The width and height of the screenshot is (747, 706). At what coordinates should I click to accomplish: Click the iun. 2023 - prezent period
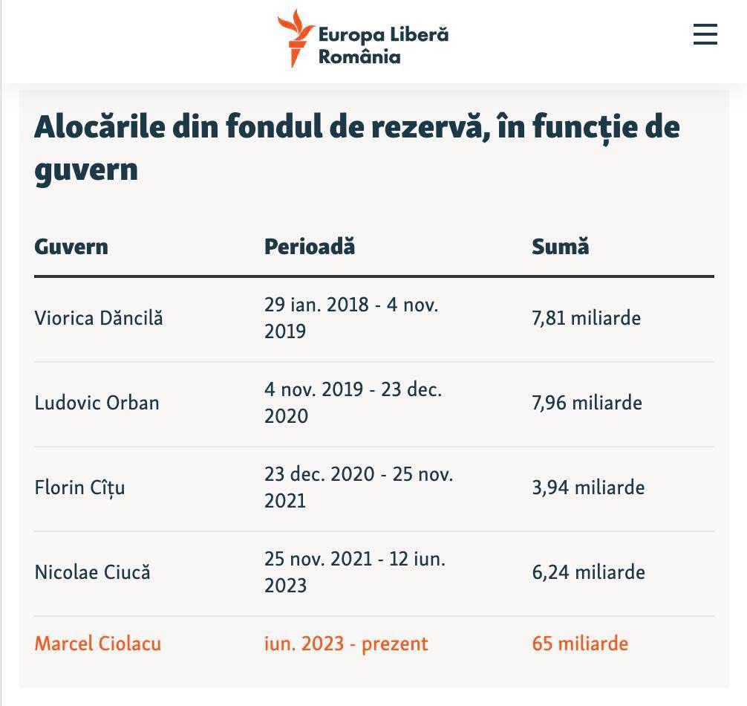[x=346, y=644]
